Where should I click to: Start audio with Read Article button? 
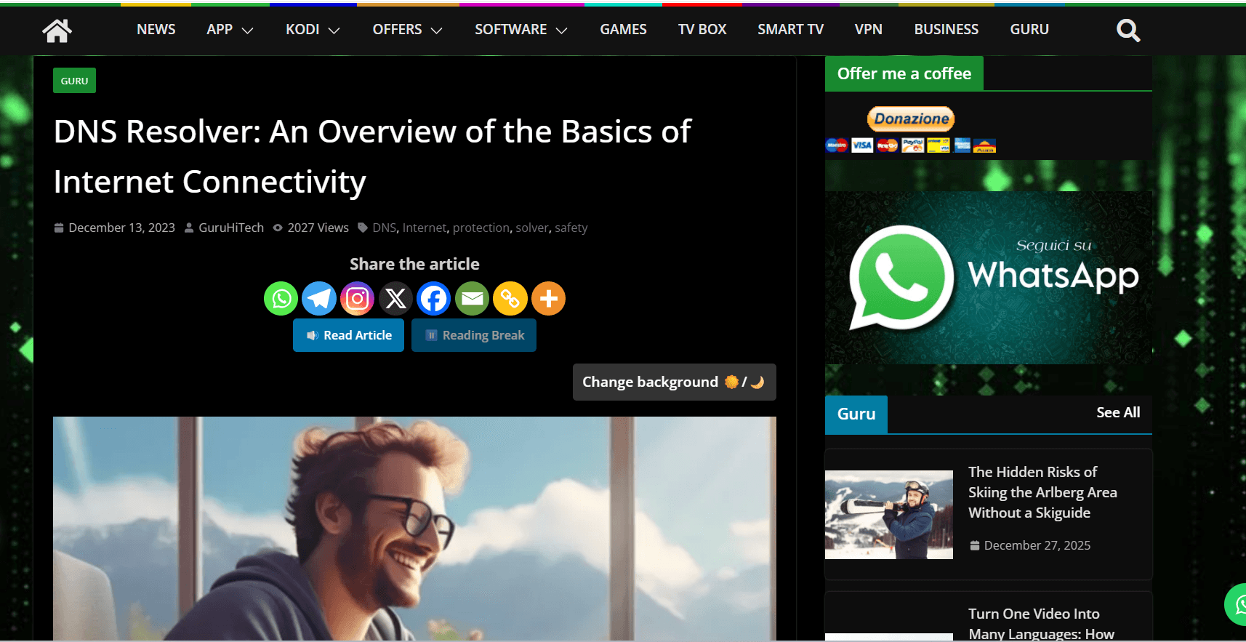click(x=348, y=335)
